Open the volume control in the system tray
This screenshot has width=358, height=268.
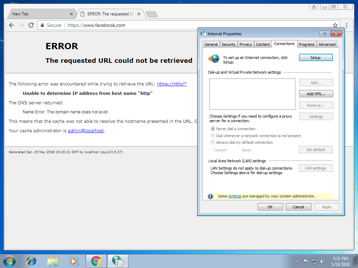click(322, 261)
